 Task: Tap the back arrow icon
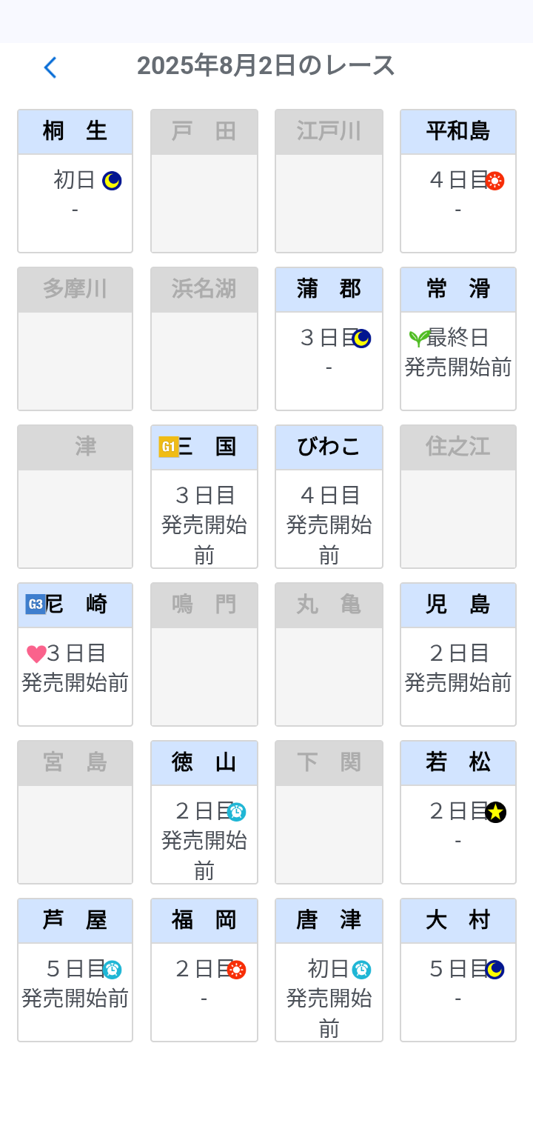tap(50, 67)
